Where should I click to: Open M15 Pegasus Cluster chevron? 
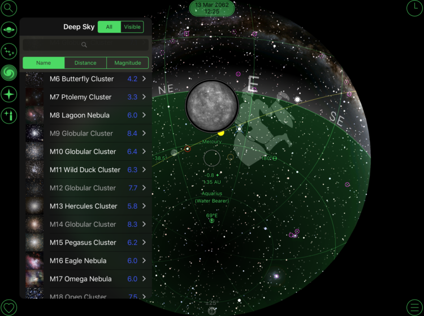144,242
